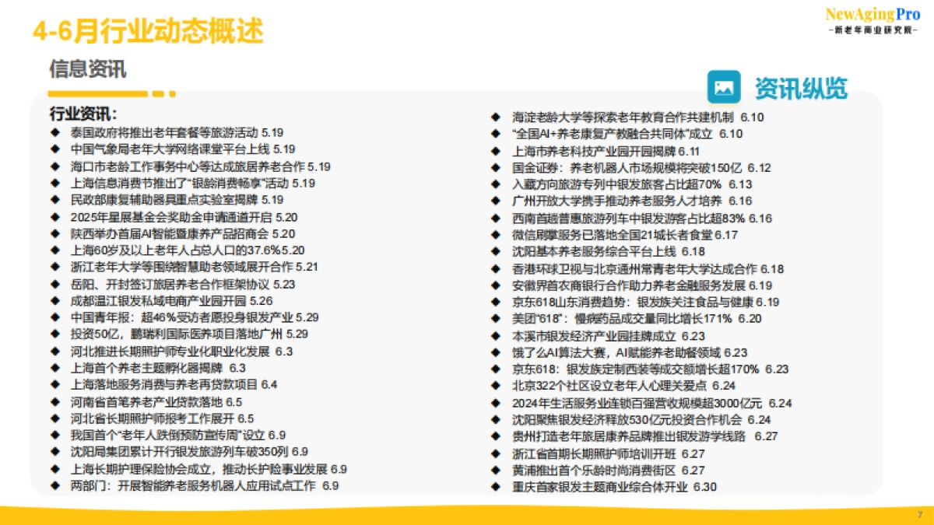Select the slide title 4-6月行业动态概述

tap(148, 31)
